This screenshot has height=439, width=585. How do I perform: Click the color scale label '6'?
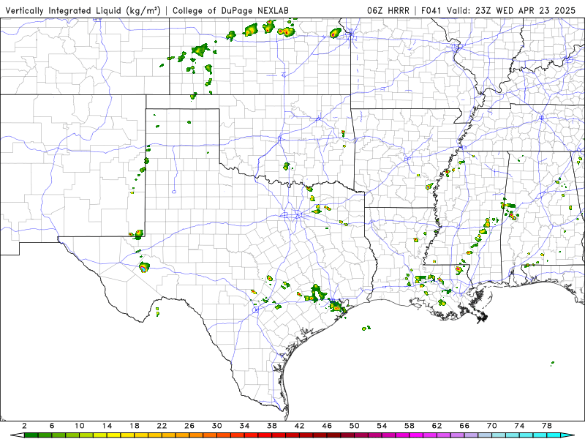coord(52,426)
